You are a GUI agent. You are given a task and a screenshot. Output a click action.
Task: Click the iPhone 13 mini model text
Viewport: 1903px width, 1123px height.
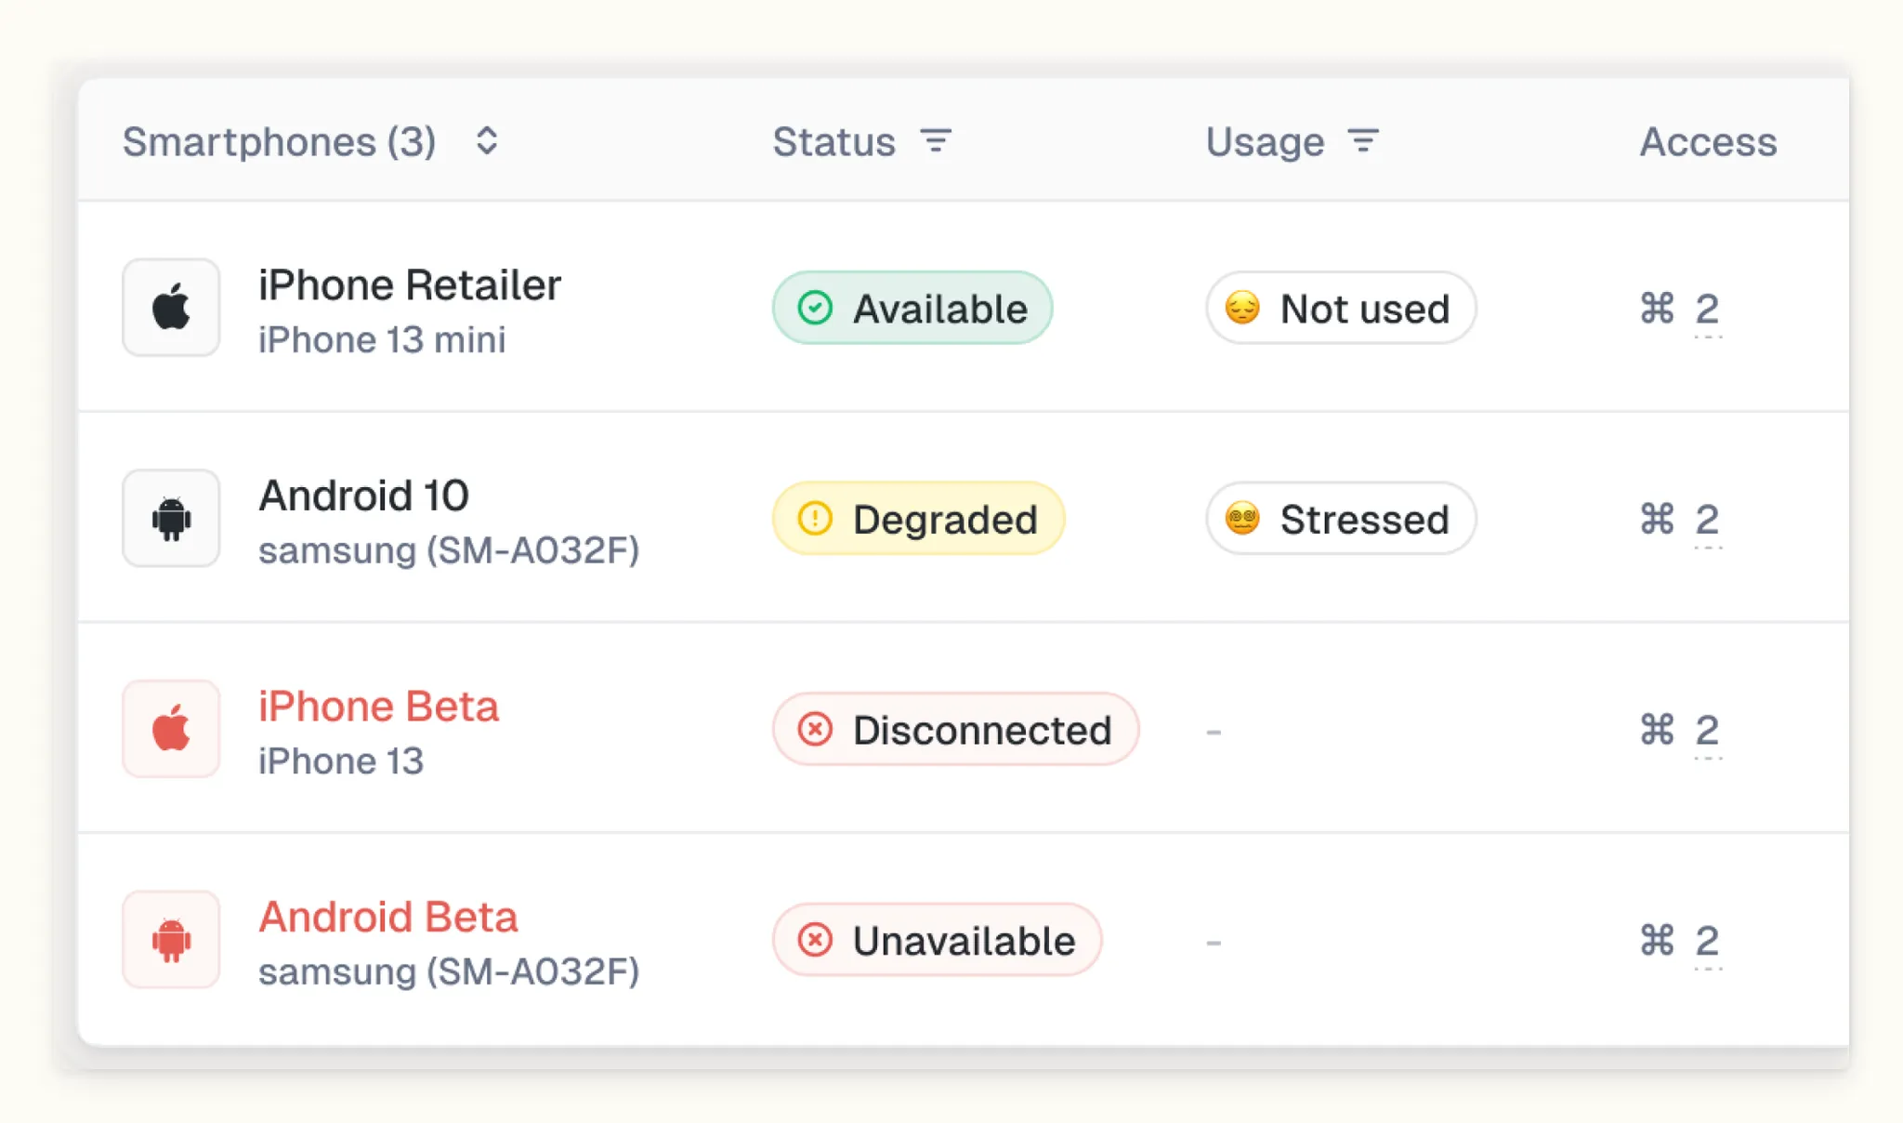click(x=382, y=340)
